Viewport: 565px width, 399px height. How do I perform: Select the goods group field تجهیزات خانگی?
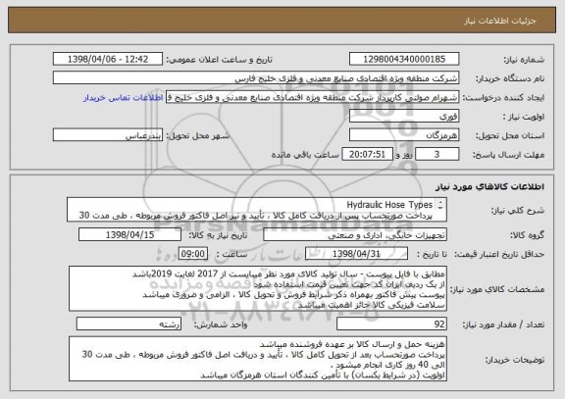355,234
